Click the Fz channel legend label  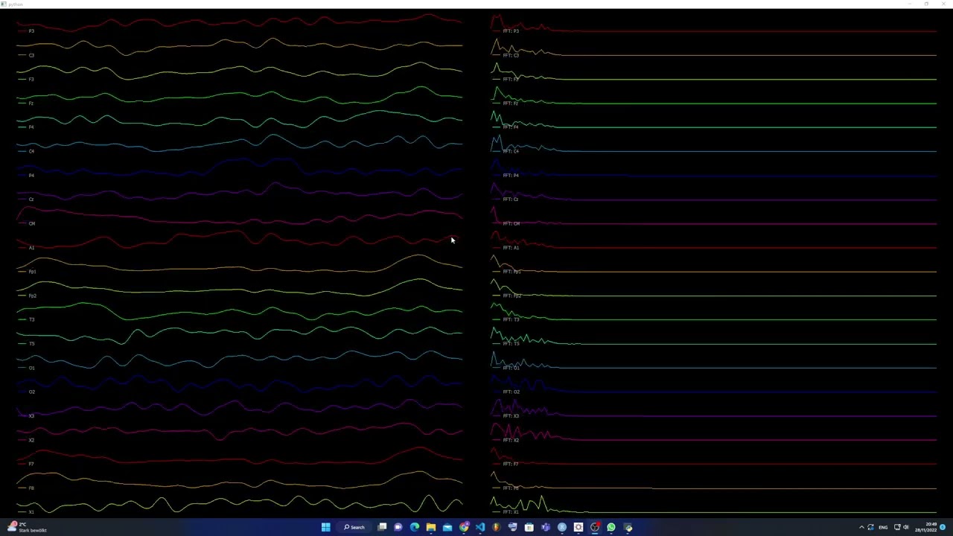coord(31,103)
